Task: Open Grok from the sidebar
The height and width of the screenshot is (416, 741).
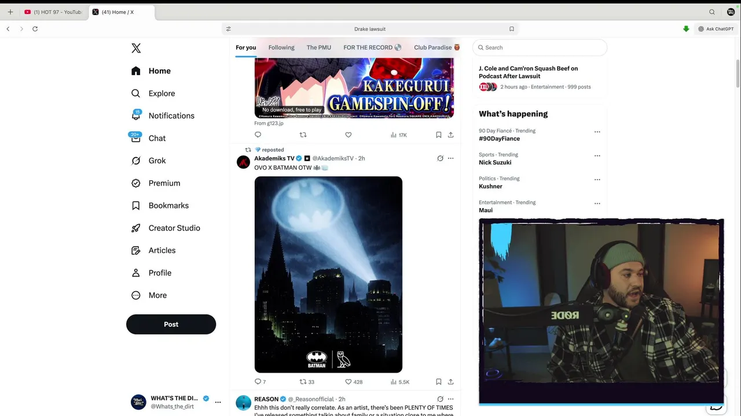Action: tap(149, 161)
